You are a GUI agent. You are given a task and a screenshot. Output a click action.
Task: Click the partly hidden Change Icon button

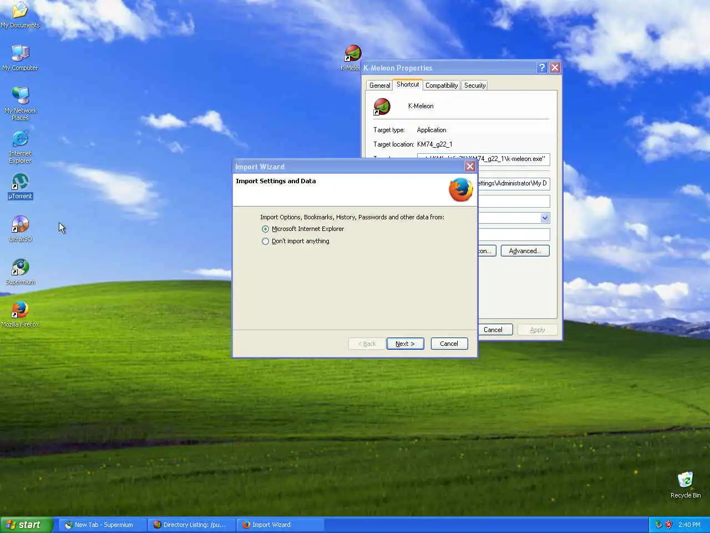(x=486, y=251)
